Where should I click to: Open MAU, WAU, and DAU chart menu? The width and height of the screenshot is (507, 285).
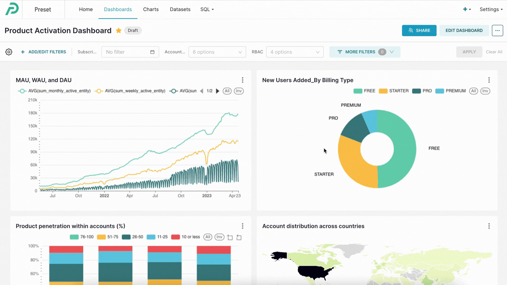click(242, 80)
